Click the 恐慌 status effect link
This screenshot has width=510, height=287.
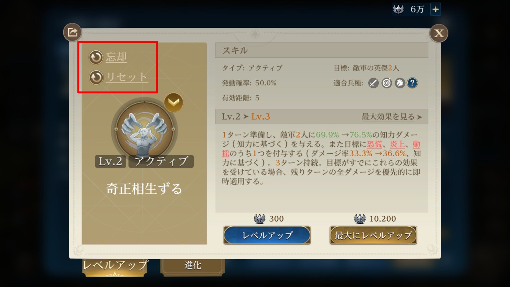[375, 144]
